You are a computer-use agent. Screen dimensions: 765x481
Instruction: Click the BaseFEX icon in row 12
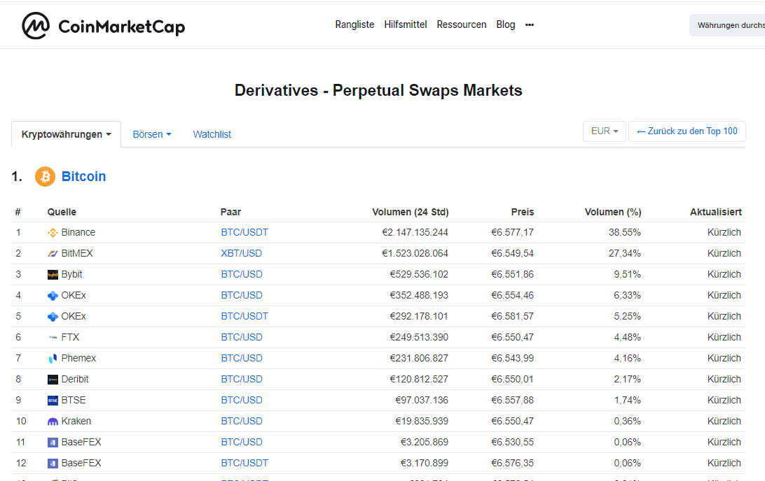53,463
